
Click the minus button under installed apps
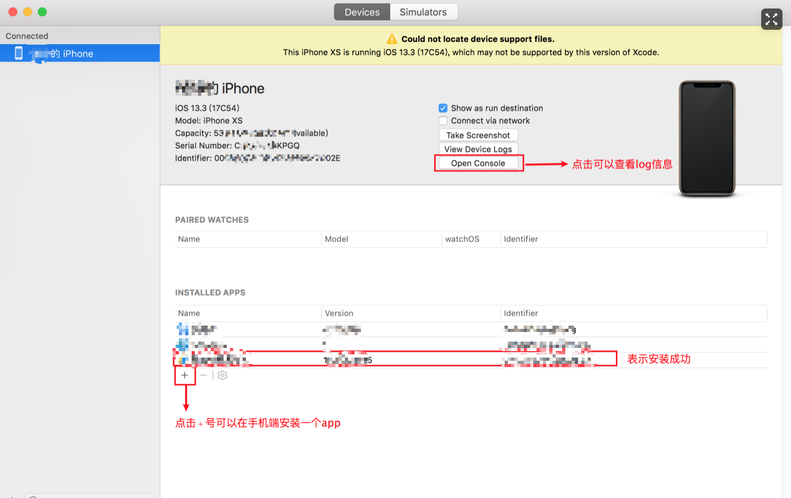pos(203,375)
